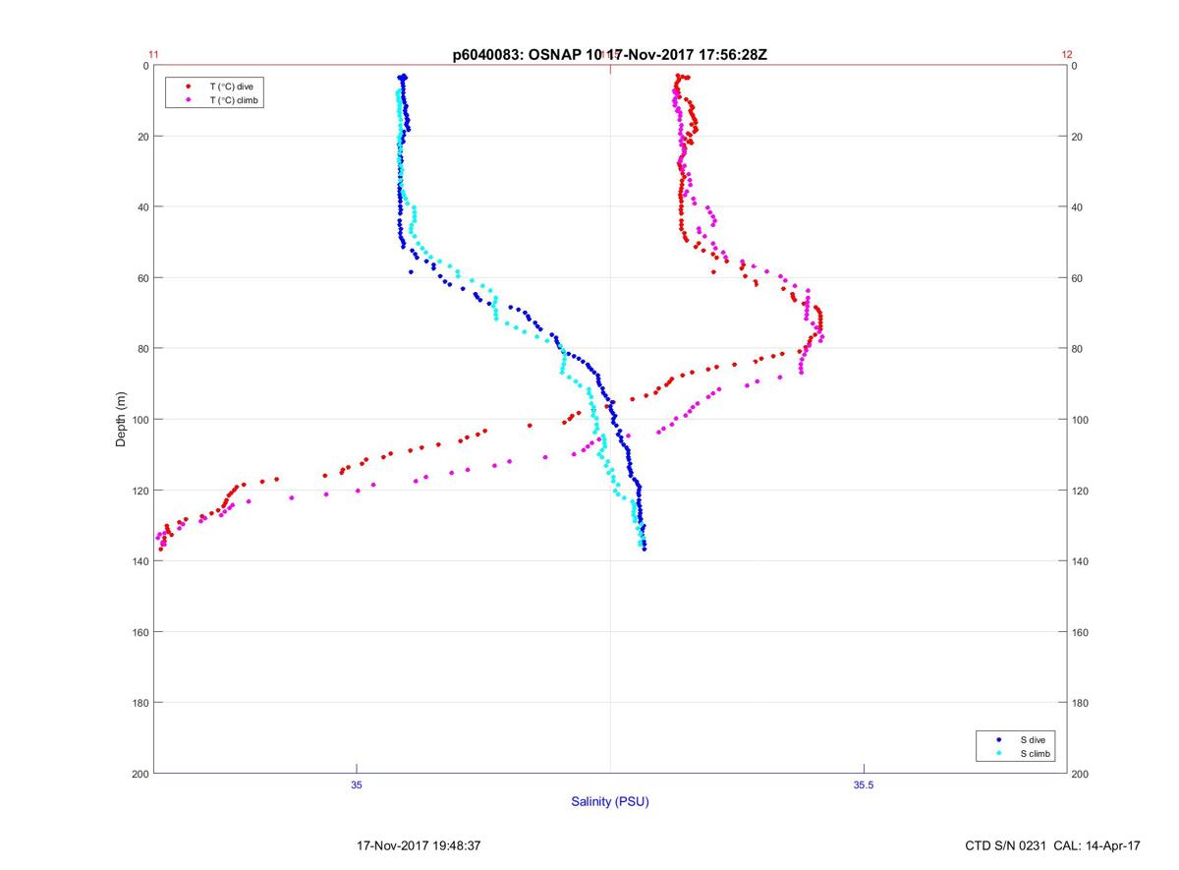Select the 'T (°C) dive' legend entry
Screen dimensions: 1179x870
(231, 87)
